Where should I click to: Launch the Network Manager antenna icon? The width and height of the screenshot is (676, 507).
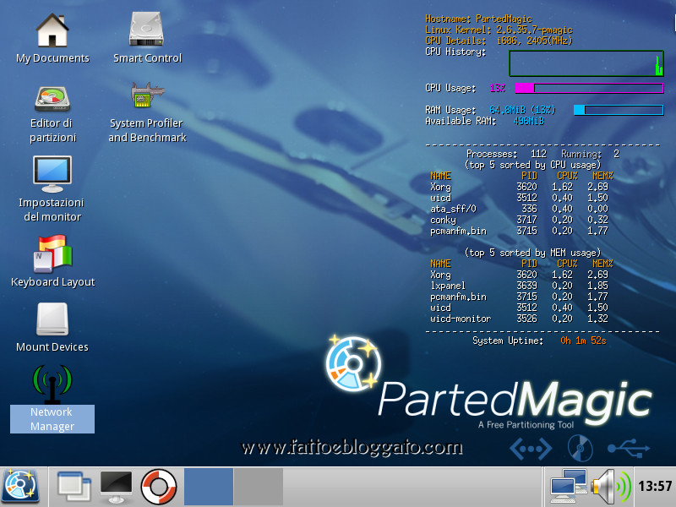(x=52, y=384)
